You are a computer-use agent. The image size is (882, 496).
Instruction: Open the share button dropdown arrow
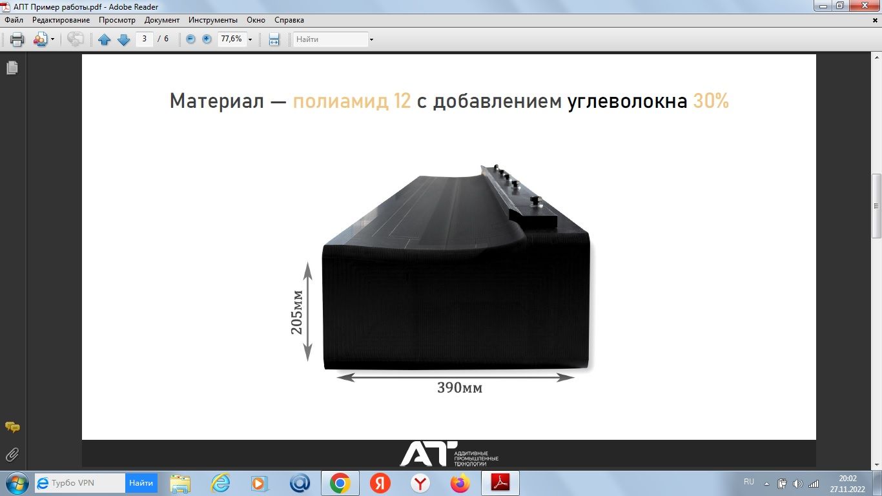(x=51, y=39)
